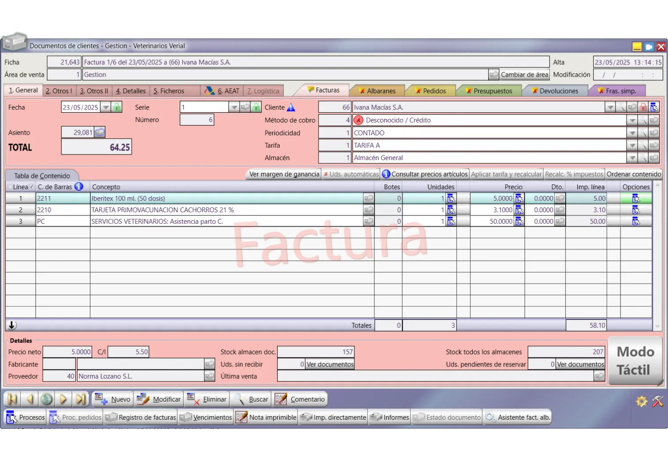
Task: Click the green lock icon next to Fecha
Action: 116,107
